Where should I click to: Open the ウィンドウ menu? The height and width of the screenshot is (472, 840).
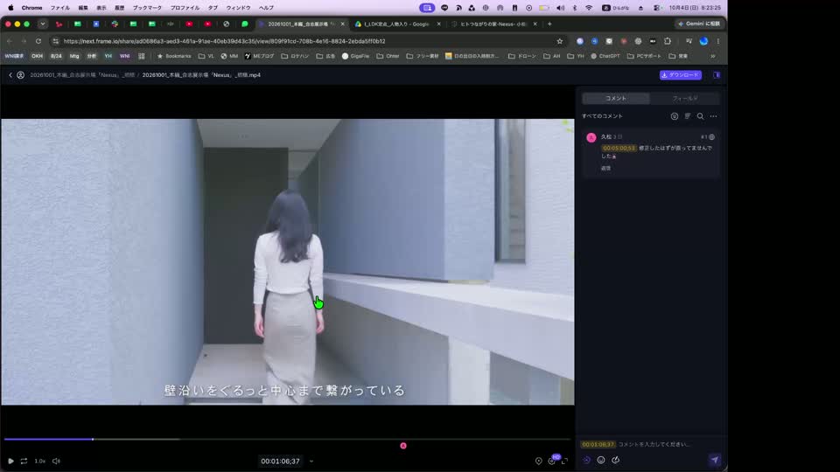[x=238, y=8]
